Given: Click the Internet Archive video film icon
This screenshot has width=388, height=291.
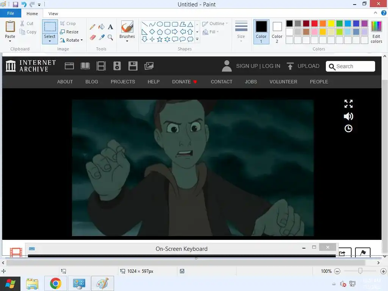Looking at the screenshot, I should [101, 66].
